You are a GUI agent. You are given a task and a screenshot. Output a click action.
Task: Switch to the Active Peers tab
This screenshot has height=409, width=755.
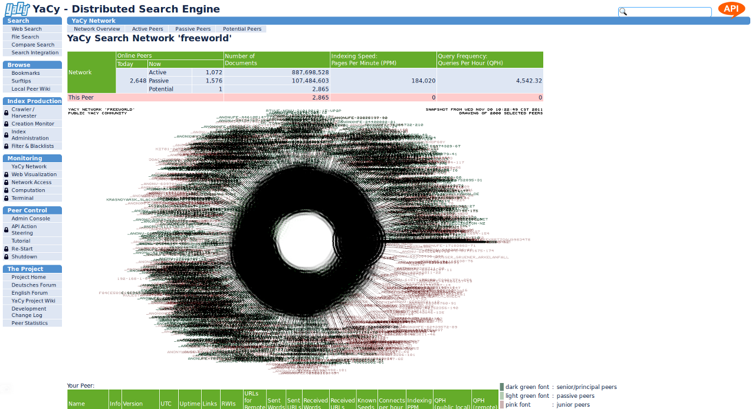tap(147, 29)
